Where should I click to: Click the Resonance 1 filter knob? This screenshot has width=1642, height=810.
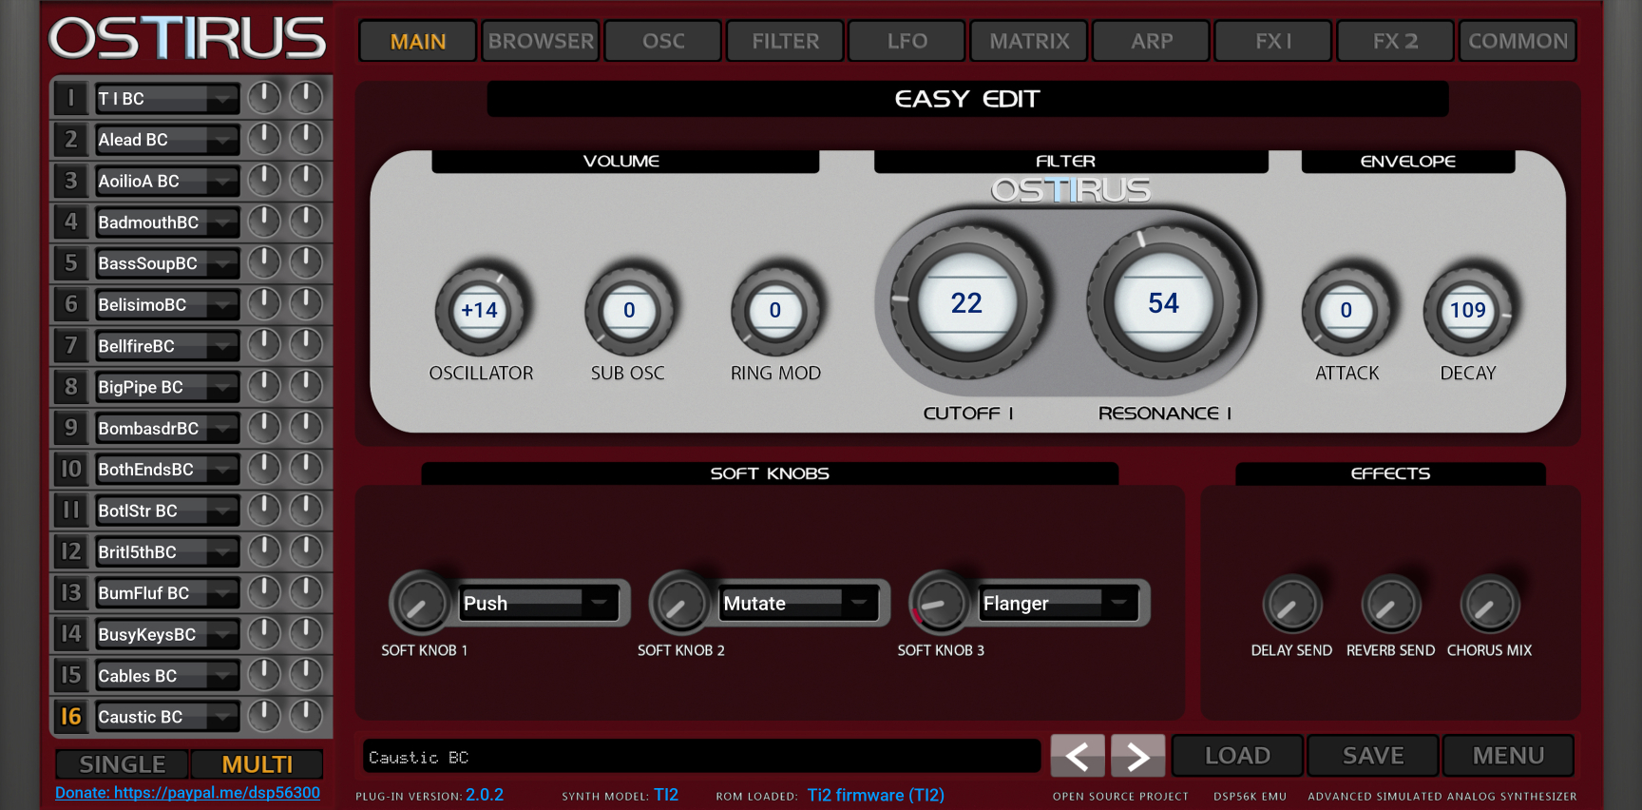1163,303
